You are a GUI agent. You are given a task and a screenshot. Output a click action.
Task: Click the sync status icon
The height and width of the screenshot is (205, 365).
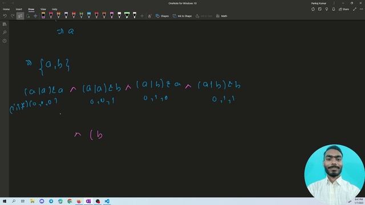[313, 9]
